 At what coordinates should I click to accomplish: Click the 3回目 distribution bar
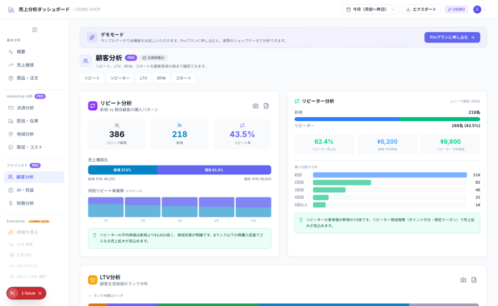(329, 190)
